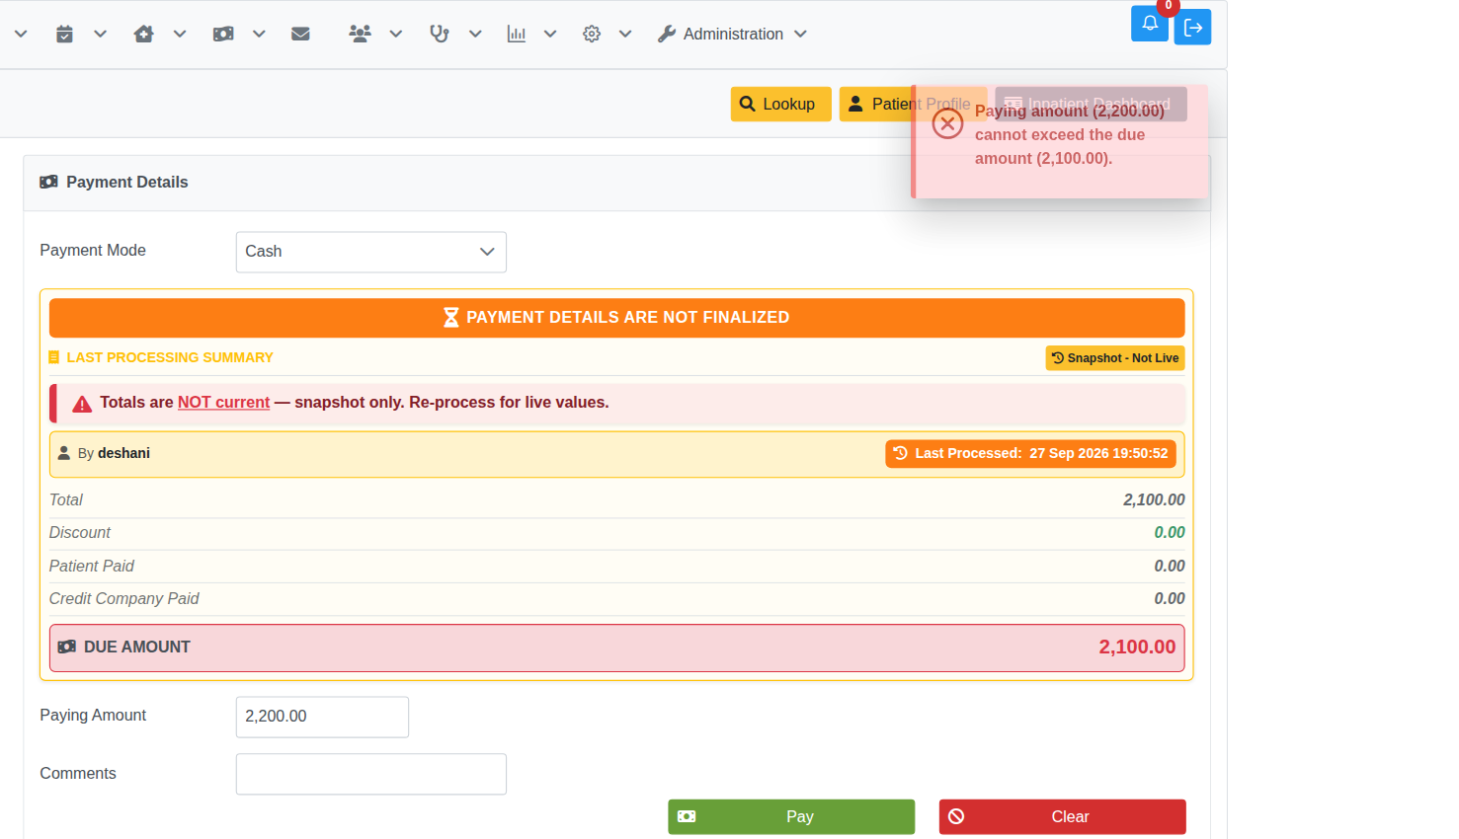1459x839 pixels.
Task: Open the cash payments menu icon
Action: tap(223, 34)
